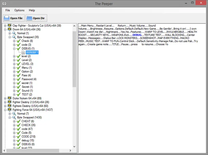Expand the LEVEL (3) node
The width and height of the screenshot is (208, 155).
[14, 64]
